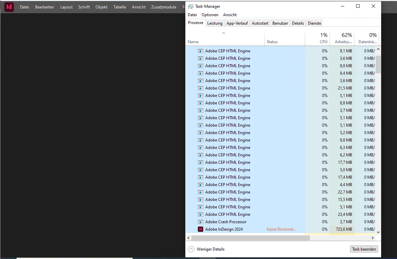This screenshot has height=259, width=397.
Task: Click horizontal scrollbar right arrow
Action: pyautogui.click(x=372, y=238)
